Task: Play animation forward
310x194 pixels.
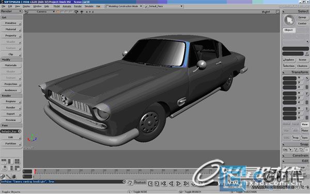Action: 178,184
